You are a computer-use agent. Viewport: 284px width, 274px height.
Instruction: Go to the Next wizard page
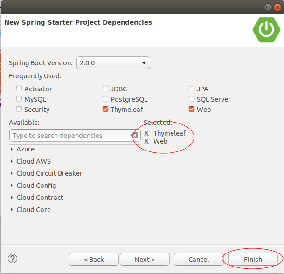[145, 260]
